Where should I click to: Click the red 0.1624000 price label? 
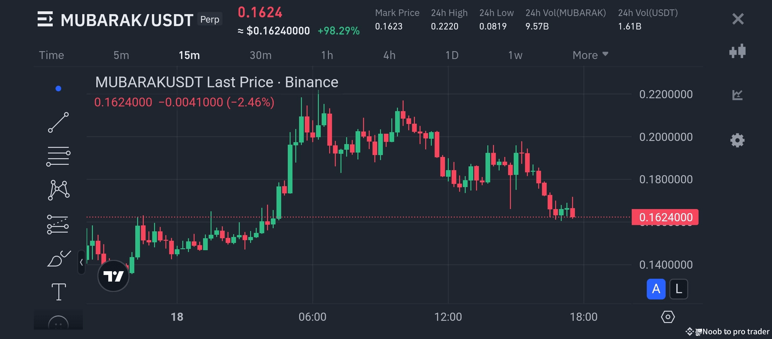[x=665, y=217]
